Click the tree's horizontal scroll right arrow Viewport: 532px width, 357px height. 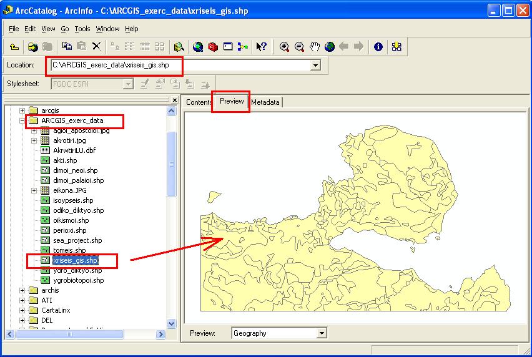click(160, 335)
